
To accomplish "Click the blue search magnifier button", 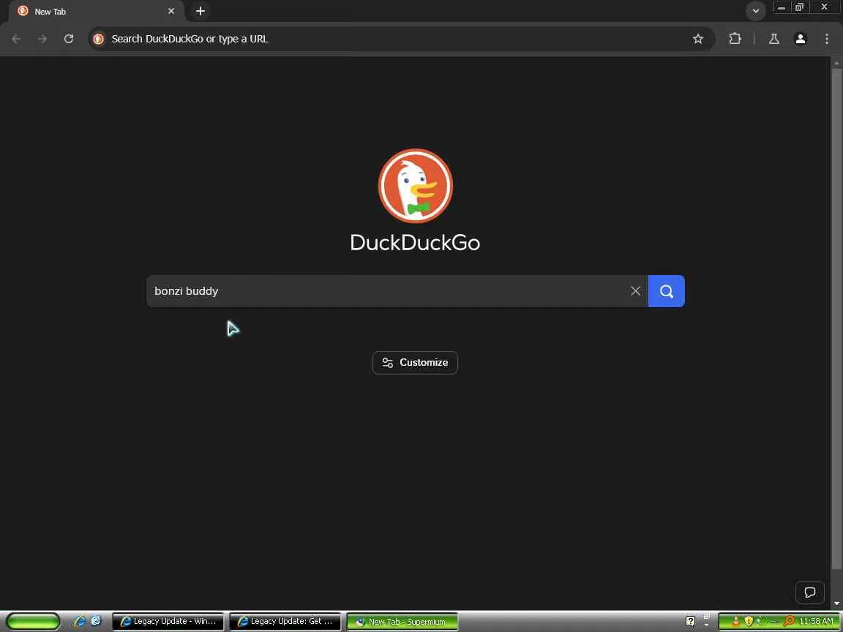I will 666,291.
